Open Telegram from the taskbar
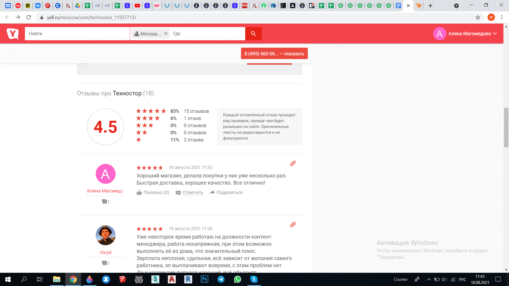Viewport: 509px width, 286px height. (x=221, y=279)
